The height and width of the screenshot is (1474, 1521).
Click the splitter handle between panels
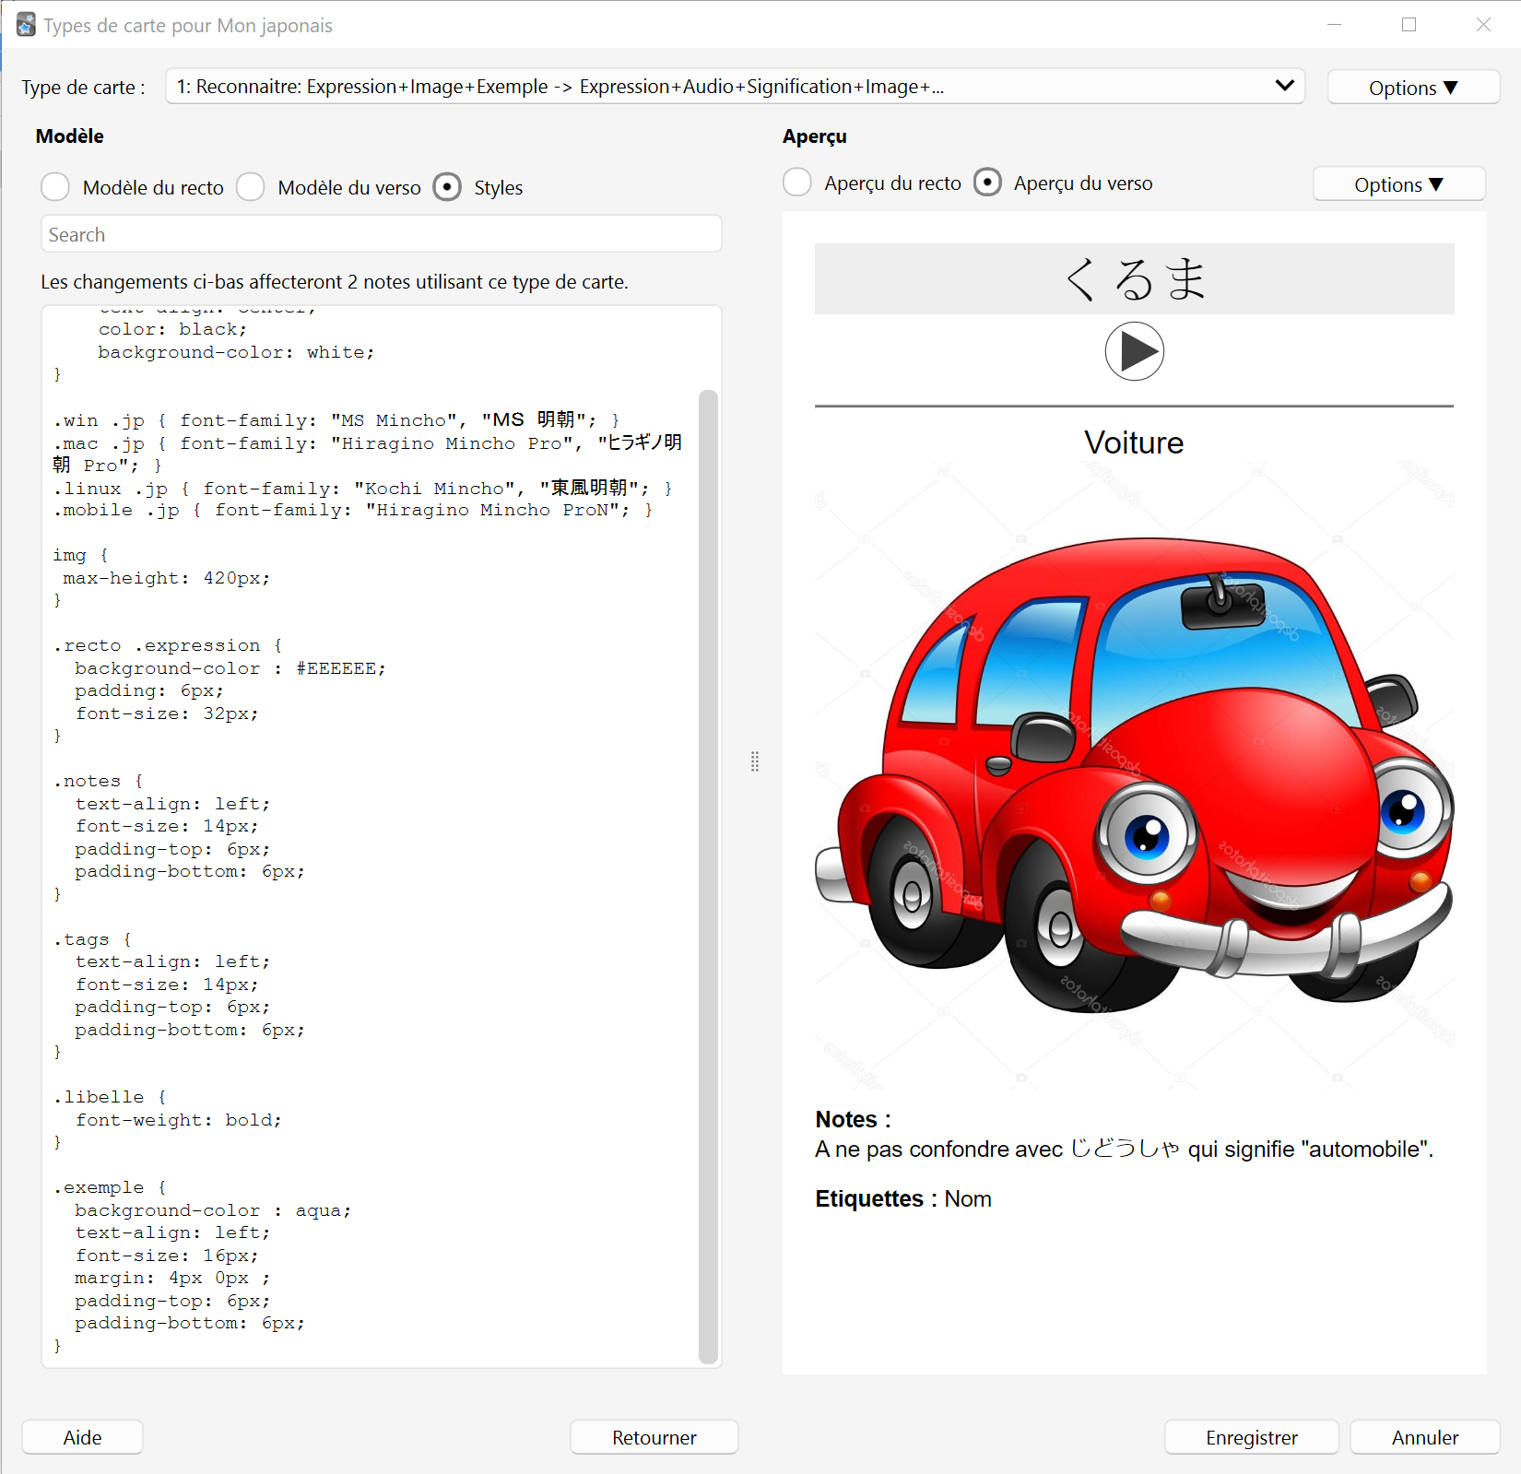[755, 761]
